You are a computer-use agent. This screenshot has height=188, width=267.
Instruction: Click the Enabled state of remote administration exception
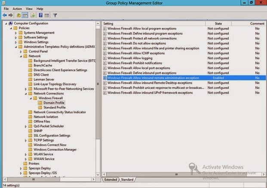(x=218, y=78)
